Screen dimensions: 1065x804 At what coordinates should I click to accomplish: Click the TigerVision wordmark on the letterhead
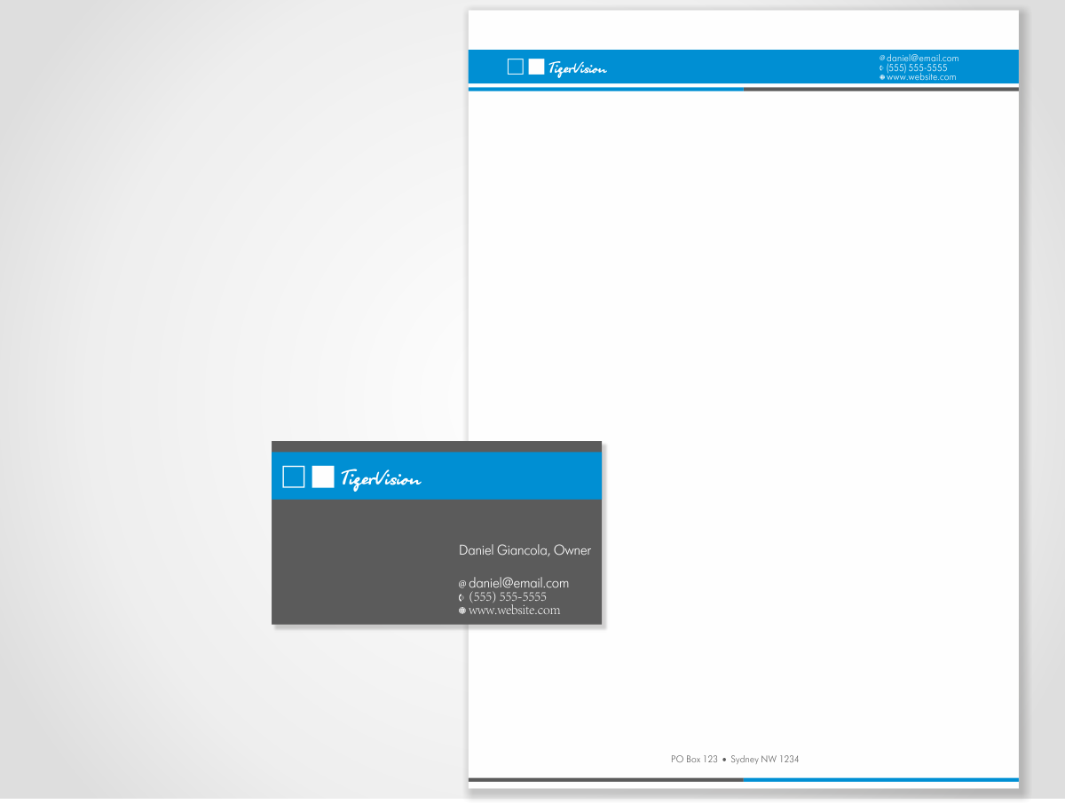[578, 68]
